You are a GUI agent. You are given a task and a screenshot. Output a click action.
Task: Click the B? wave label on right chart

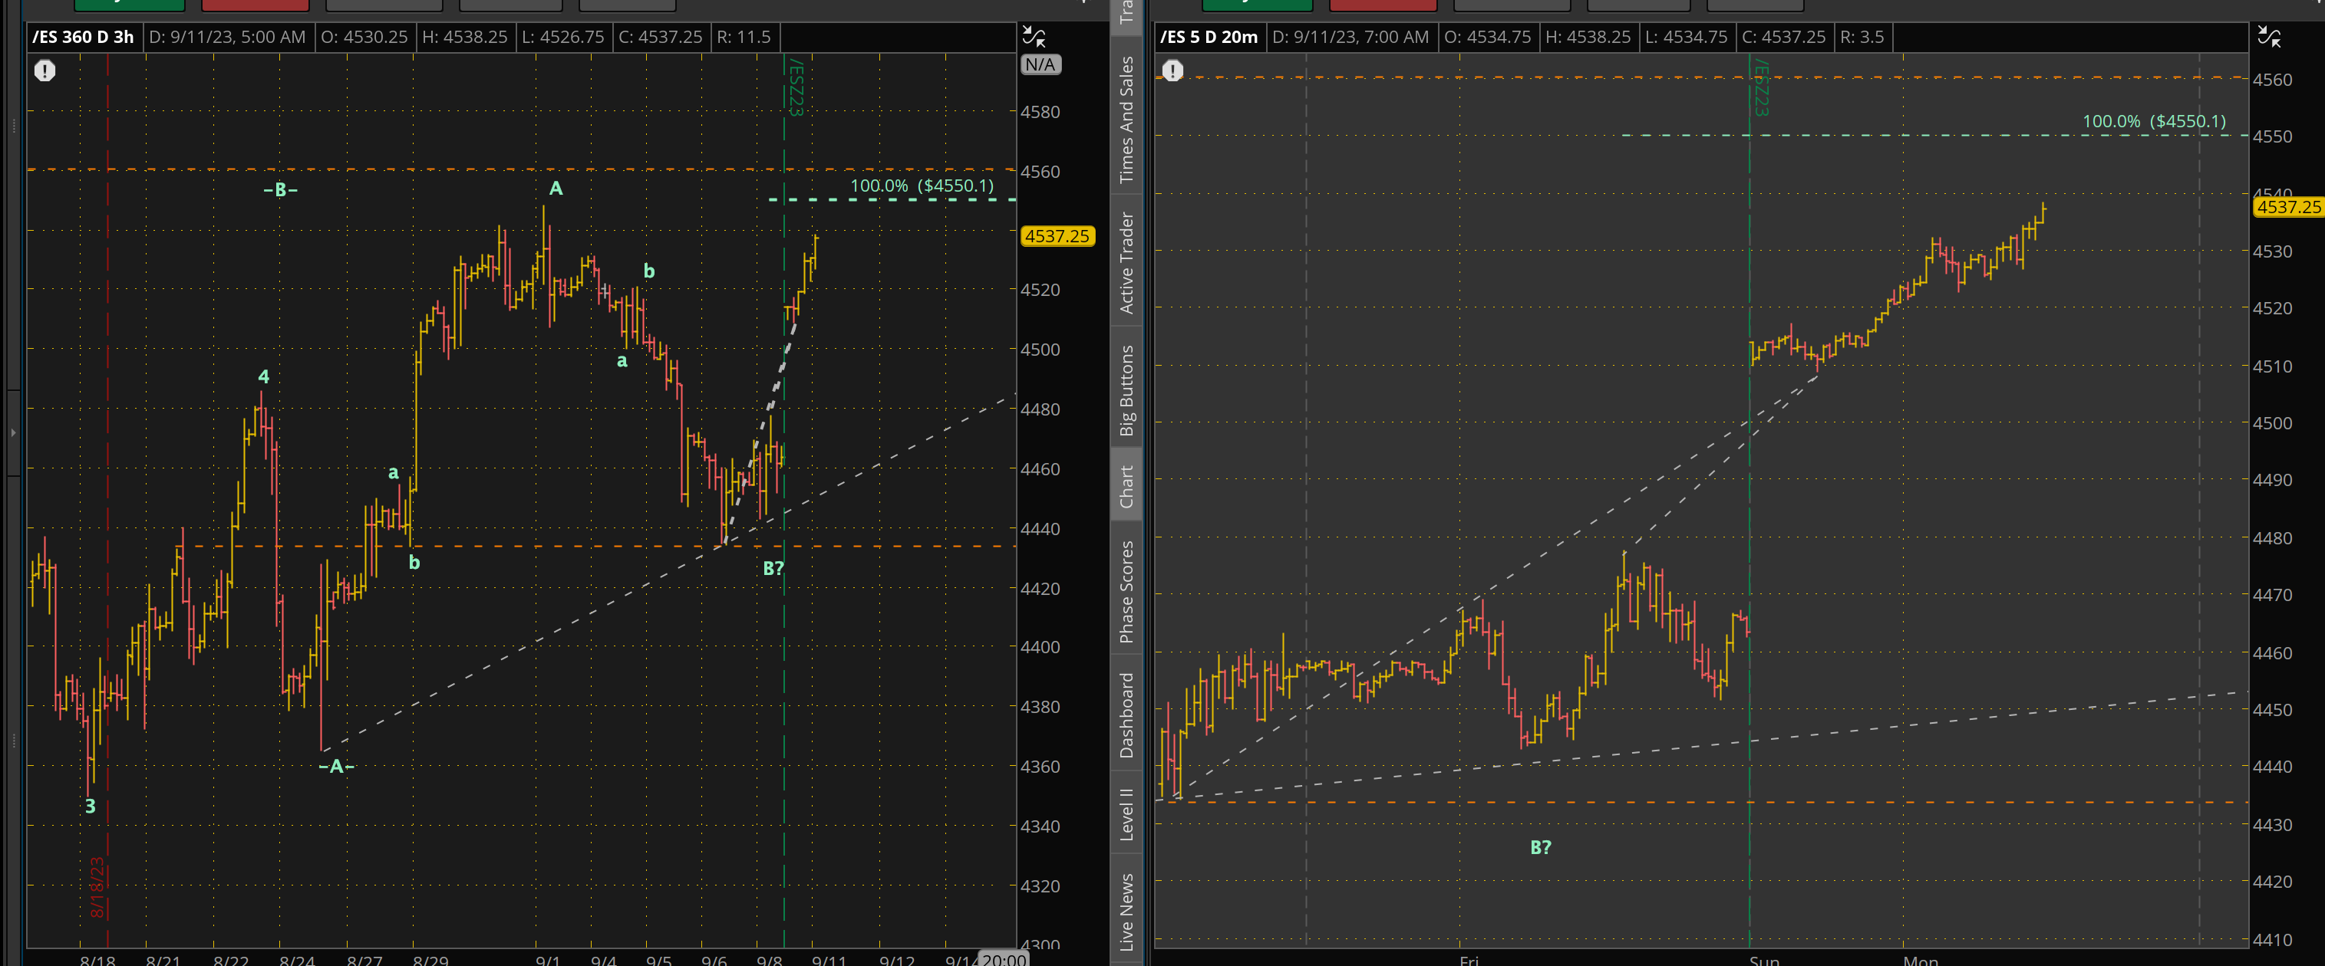1541,847
